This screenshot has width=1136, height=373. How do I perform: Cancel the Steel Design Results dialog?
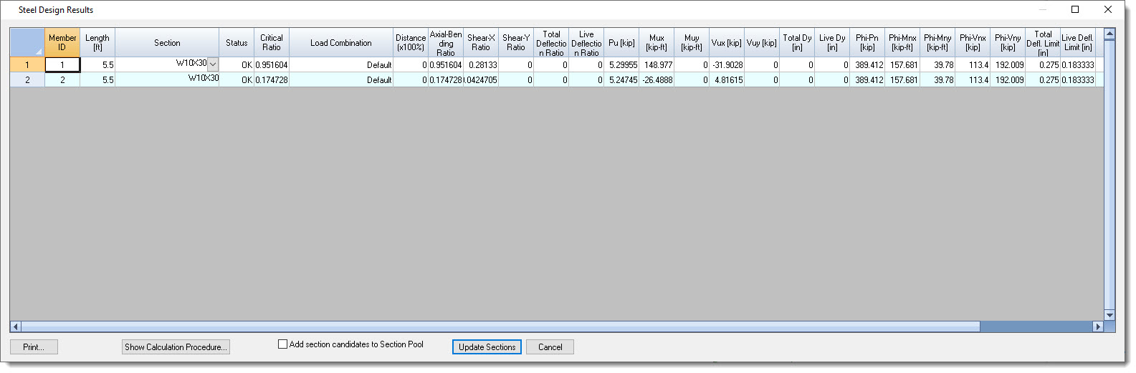[x=550, y=347]
